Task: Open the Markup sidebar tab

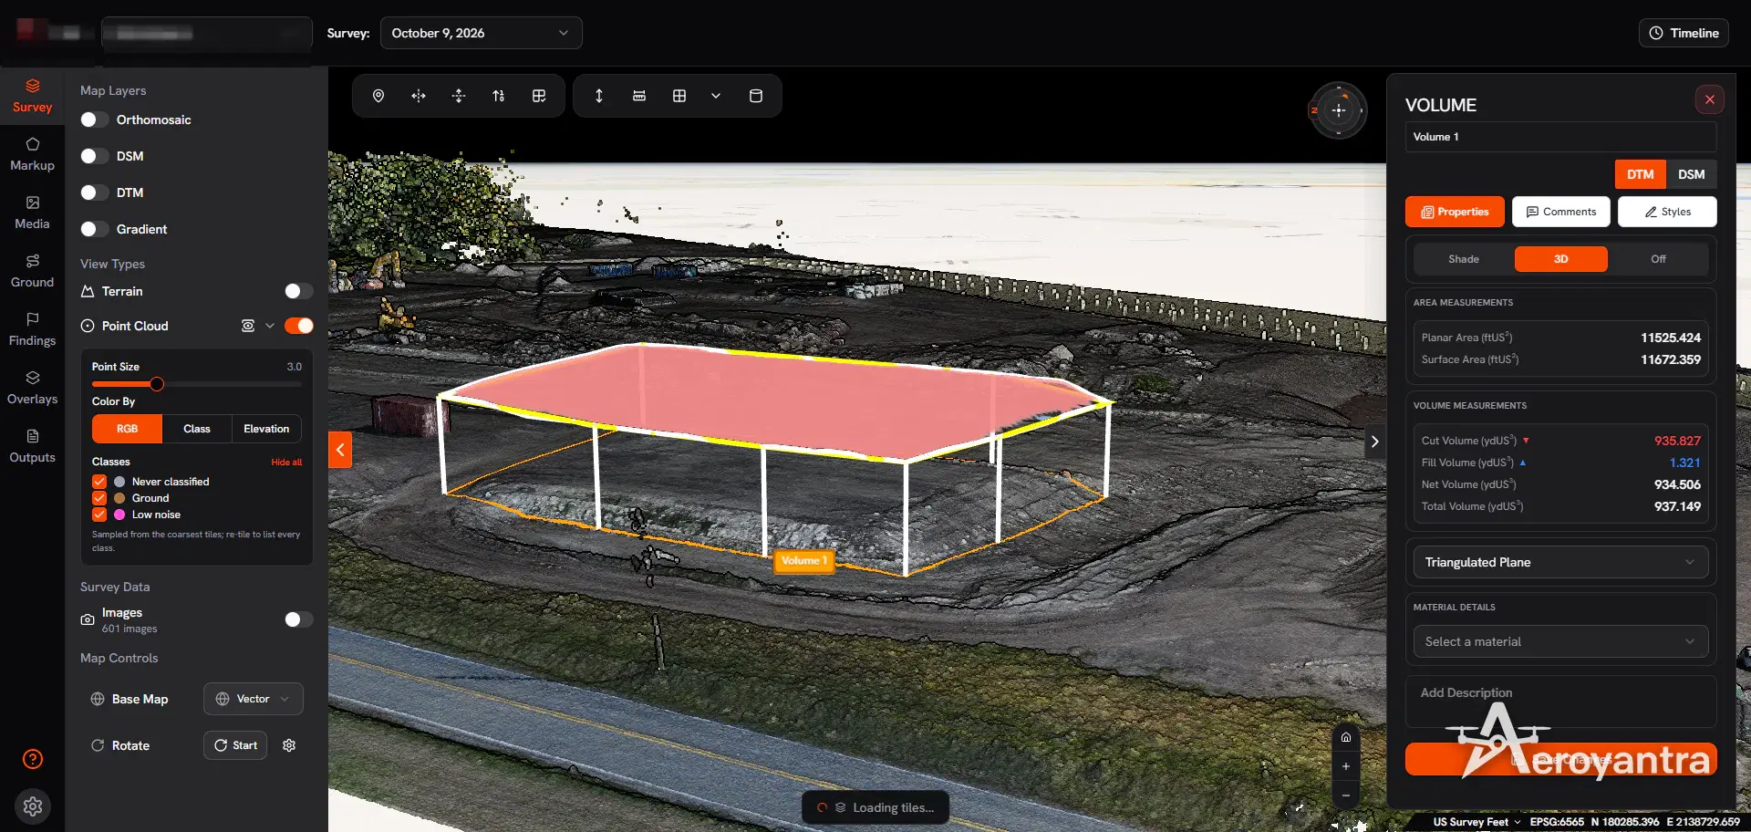Action: tap(32, 154)
